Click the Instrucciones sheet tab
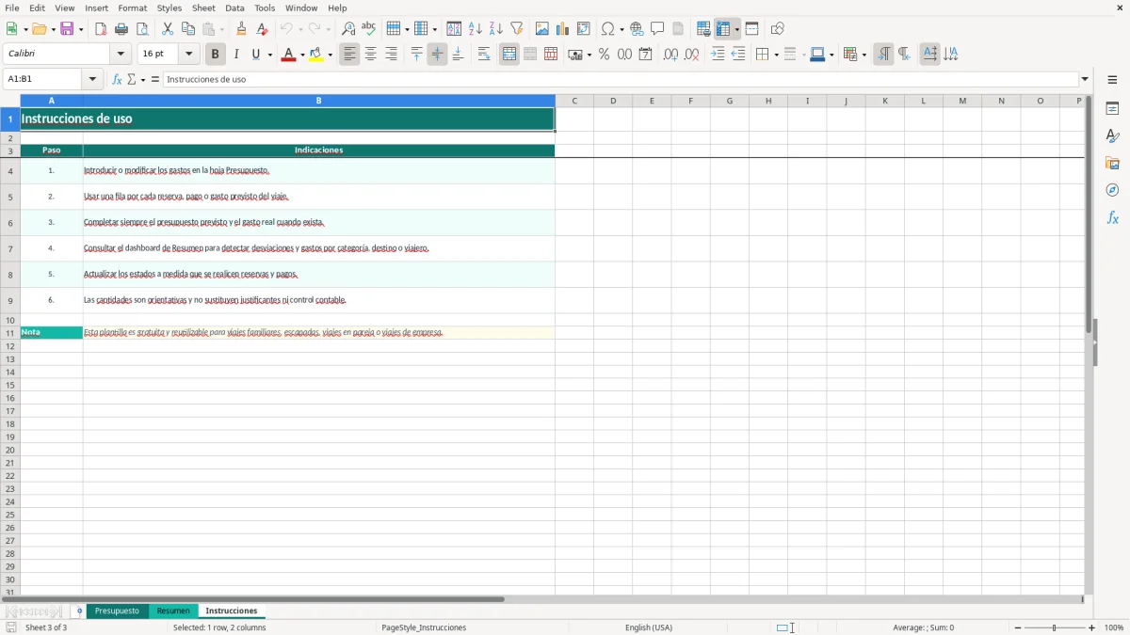Viewport: 1130px width, 635px height. [232, 611]
